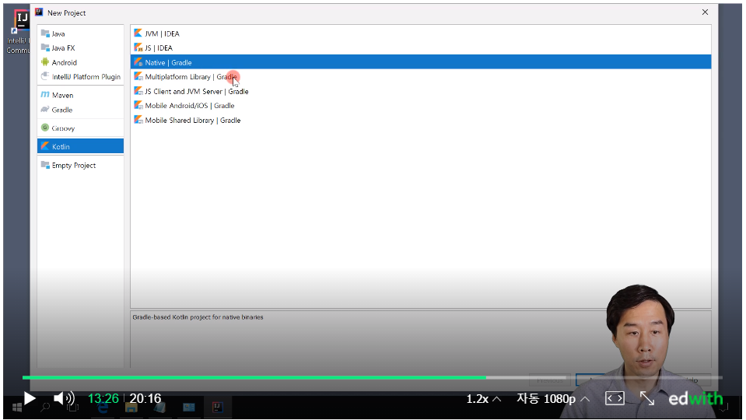Select Kotlin in the left list
This screenshot has width=746, height=420.
[80, 146]
